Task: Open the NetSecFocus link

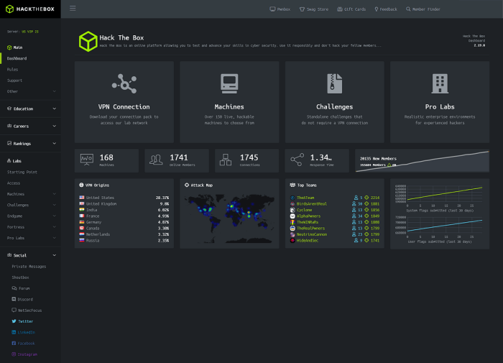Action: [27, 311]
